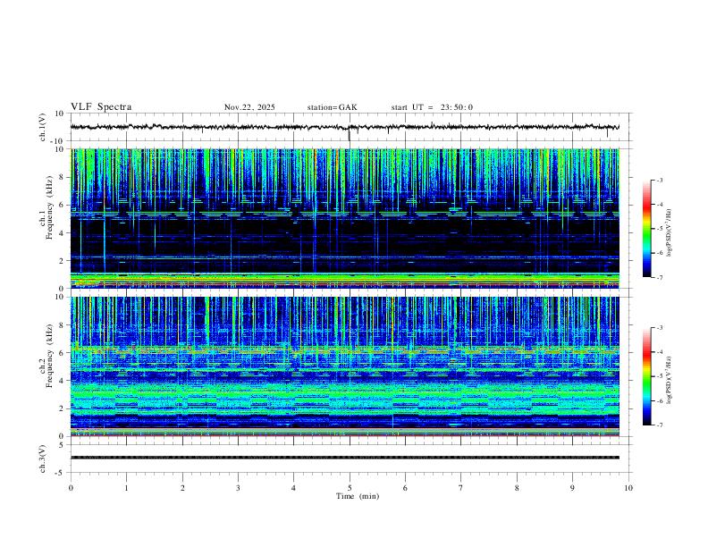Click the "start UT = 23:50:0" text
The image size is (708, 547).
[432, 107]
